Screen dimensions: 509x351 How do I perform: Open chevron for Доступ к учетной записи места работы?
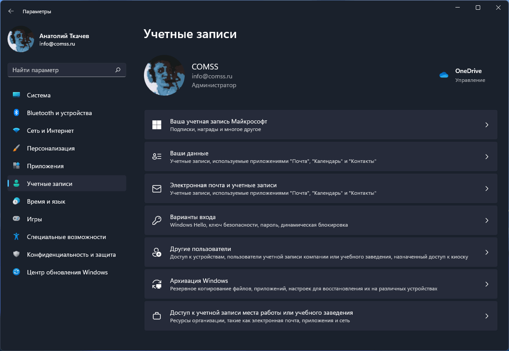tap(486, 316)
